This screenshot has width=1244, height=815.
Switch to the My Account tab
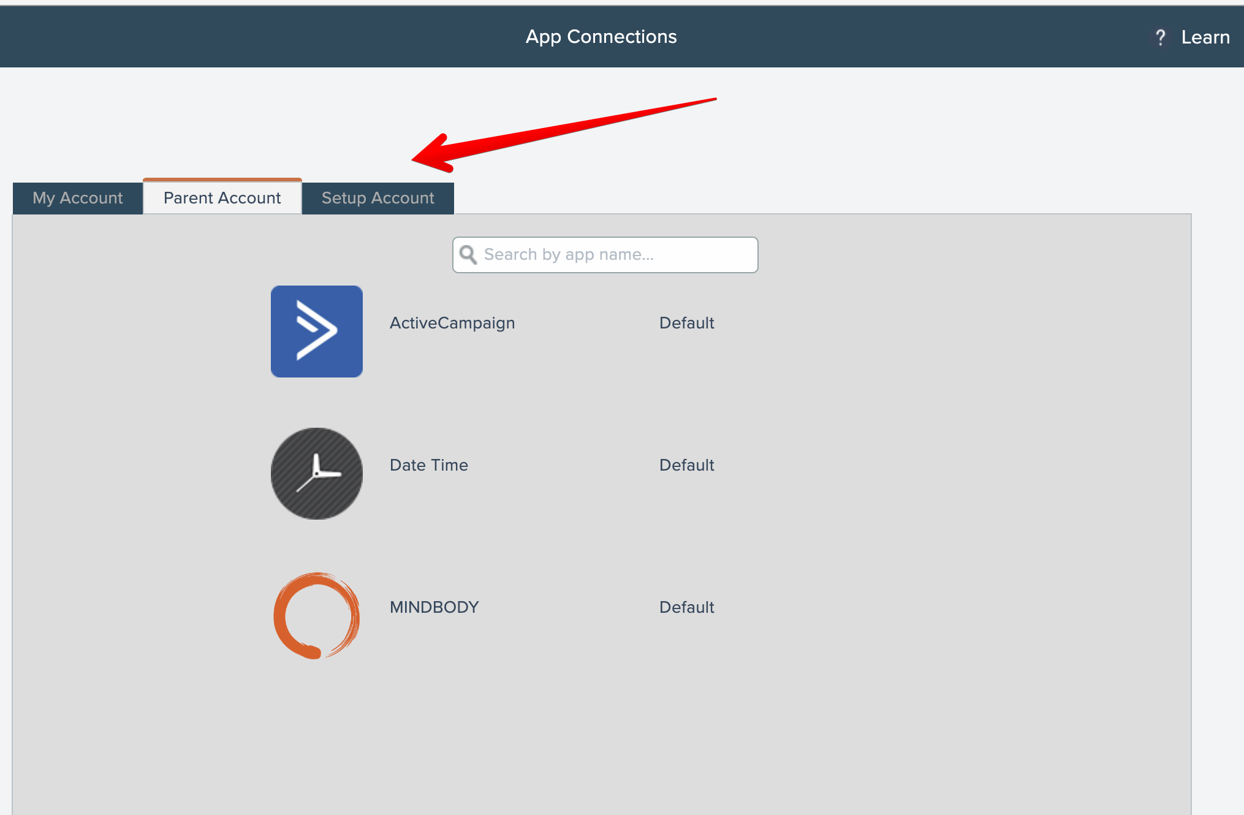tap(78, 198)
